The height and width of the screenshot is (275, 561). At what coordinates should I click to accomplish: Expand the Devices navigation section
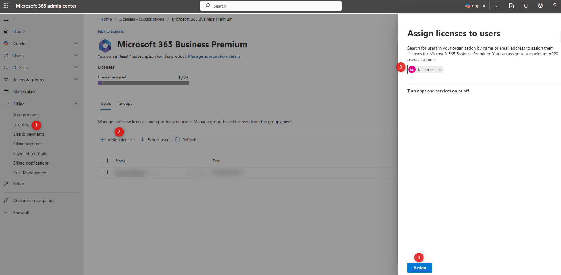coord(76,68)
